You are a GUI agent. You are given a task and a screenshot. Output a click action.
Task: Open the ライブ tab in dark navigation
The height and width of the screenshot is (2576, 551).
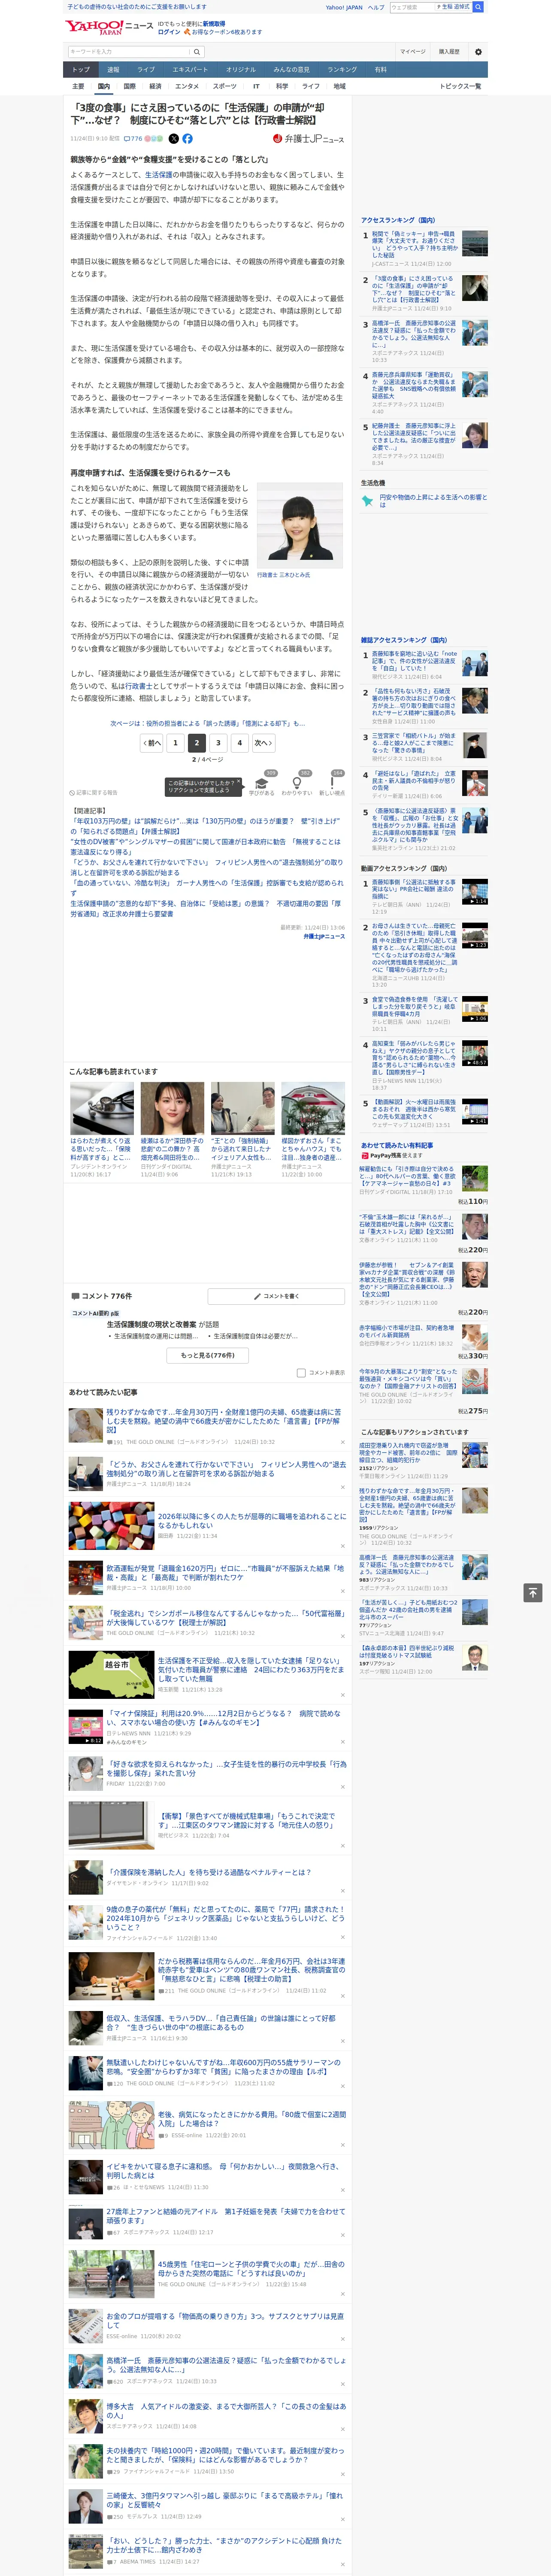(146, 70)
